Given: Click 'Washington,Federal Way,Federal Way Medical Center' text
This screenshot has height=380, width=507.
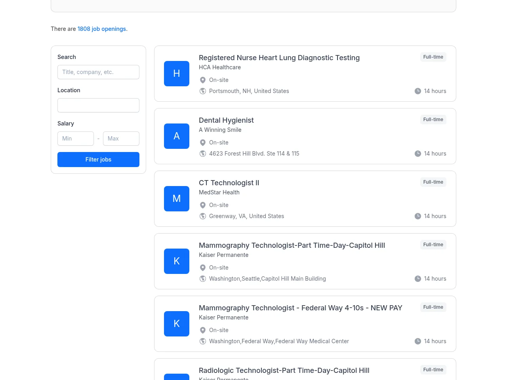Looking at the screenshot, I should (279, 341).
